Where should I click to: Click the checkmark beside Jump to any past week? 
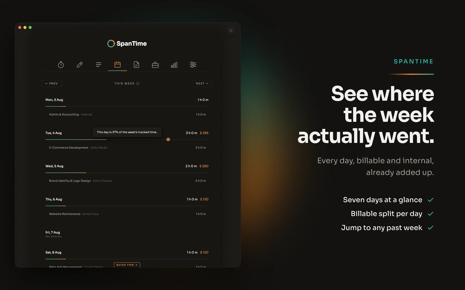tap(430, 228)
